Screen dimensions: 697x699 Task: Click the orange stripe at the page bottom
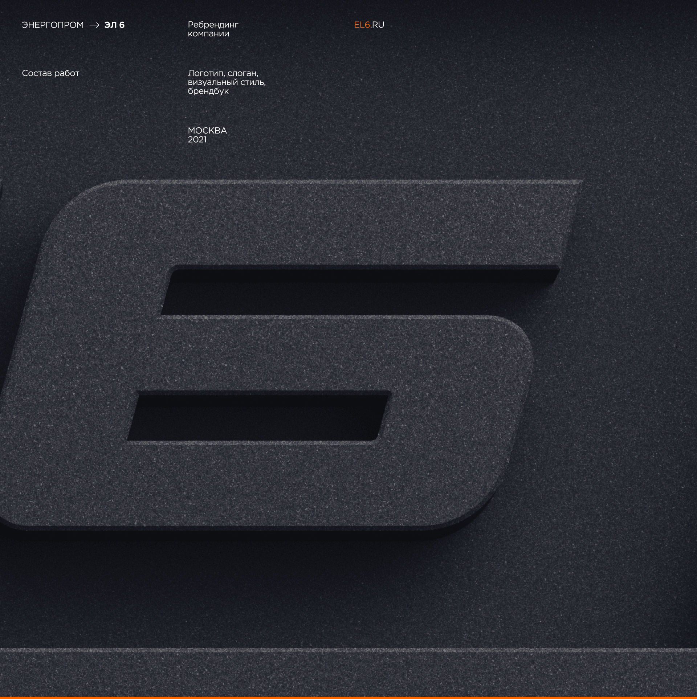pyautogui.click(x=348, y=698)
